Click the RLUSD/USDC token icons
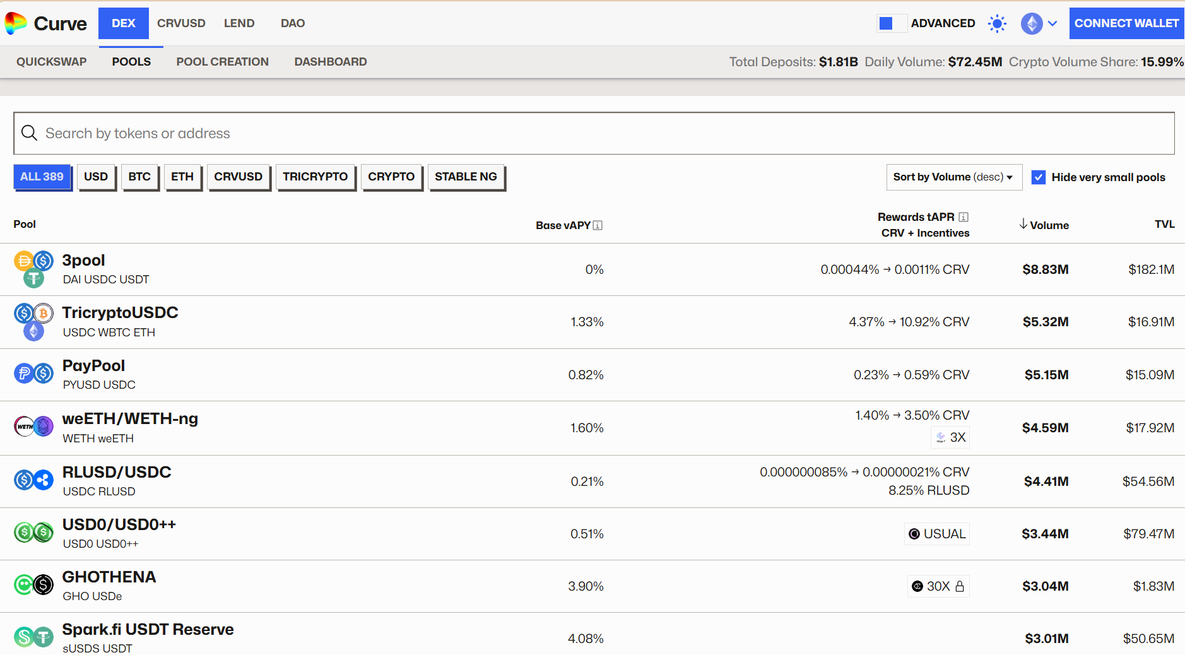Viewport: 1185px width, 655px height. pyautogui.click(x=33, y=480)
